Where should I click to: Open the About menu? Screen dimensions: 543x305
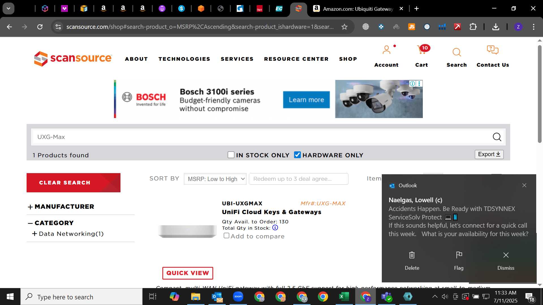136,59
